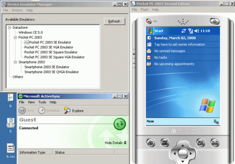This screenshot has height=164, width=235.
Task: Click the plus side button on emulator skin
Action: 134,54
